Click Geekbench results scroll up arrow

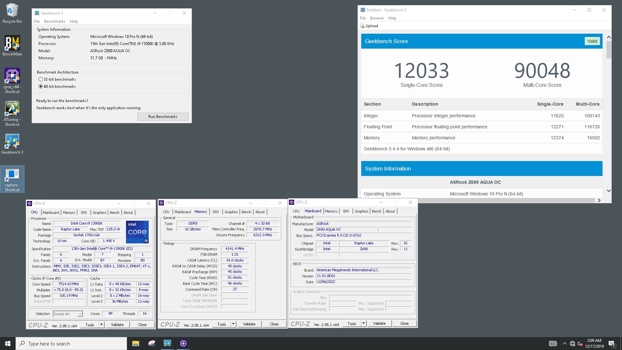609,37
